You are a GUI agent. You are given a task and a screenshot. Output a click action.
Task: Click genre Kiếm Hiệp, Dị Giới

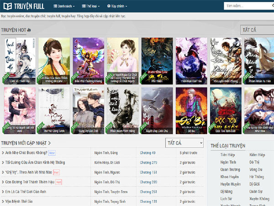107,163
